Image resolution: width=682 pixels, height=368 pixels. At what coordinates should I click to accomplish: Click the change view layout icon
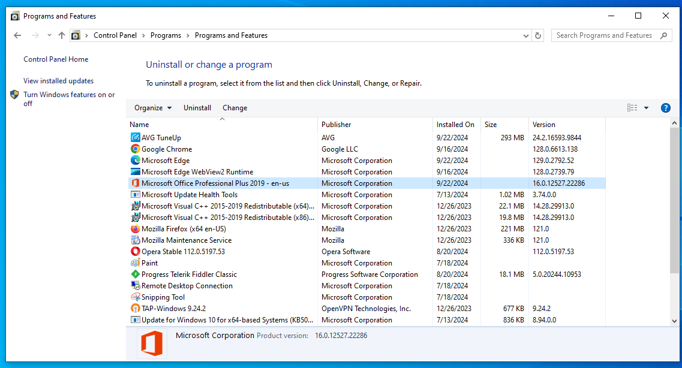point(632,108)
